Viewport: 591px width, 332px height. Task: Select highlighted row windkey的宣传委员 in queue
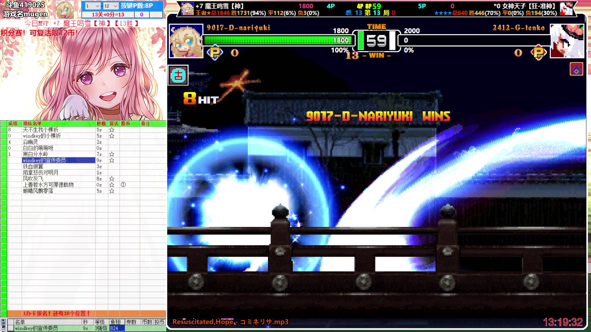pos(58,160)
